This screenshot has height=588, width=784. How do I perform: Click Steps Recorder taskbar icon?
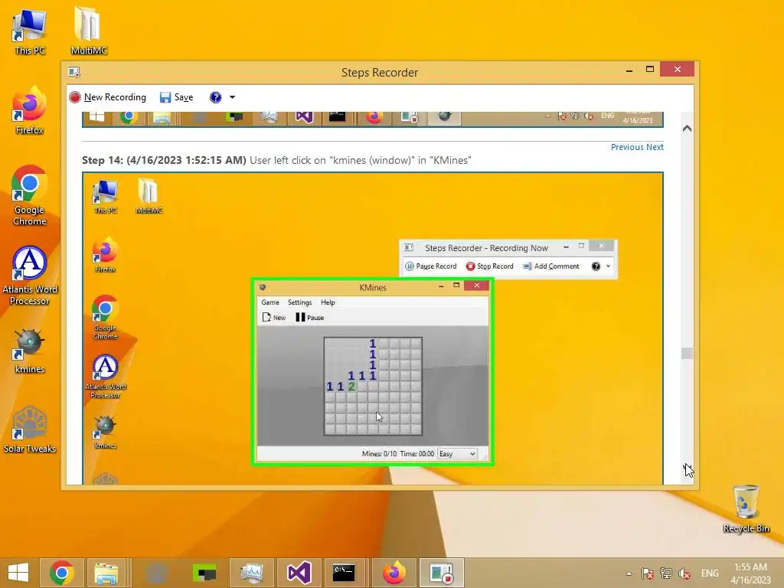pos(442,573)
